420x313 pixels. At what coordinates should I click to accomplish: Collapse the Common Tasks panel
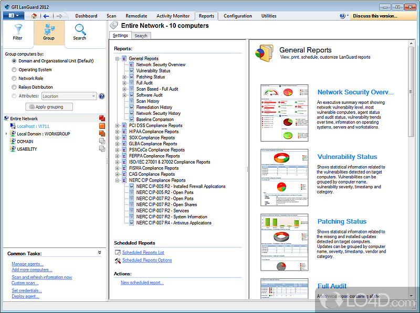(99, 253)
